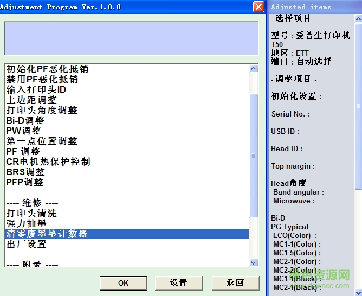Click USB ID label in Adjusted items
This screenshot has height=296, width=362.
coord(285,131)
